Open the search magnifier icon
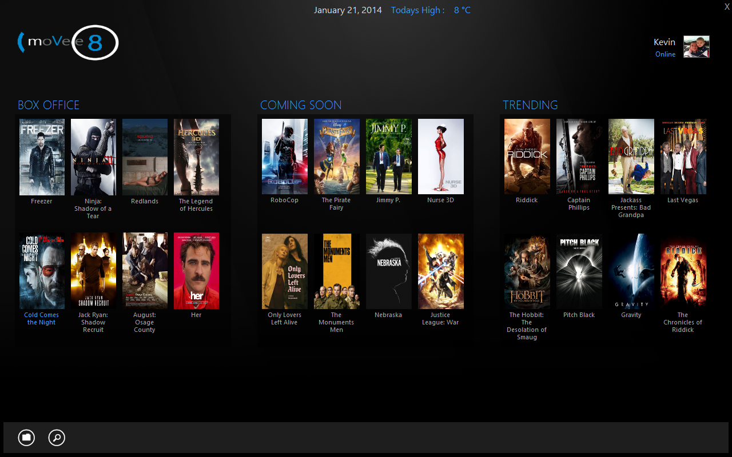This screenshot has height=457, width=732. (x=57, y=438)
